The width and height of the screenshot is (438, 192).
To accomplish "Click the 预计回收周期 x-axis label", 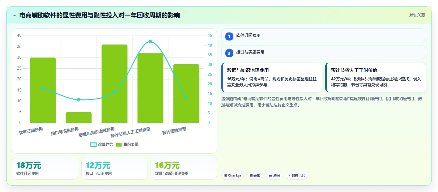I will [x=175, y=131].
